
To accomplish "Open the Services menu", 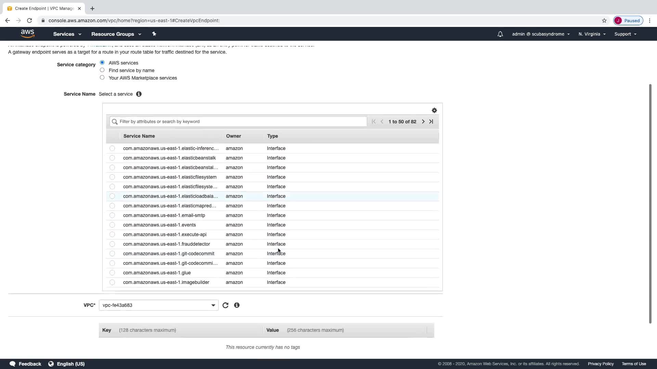I will pos(67,34).
